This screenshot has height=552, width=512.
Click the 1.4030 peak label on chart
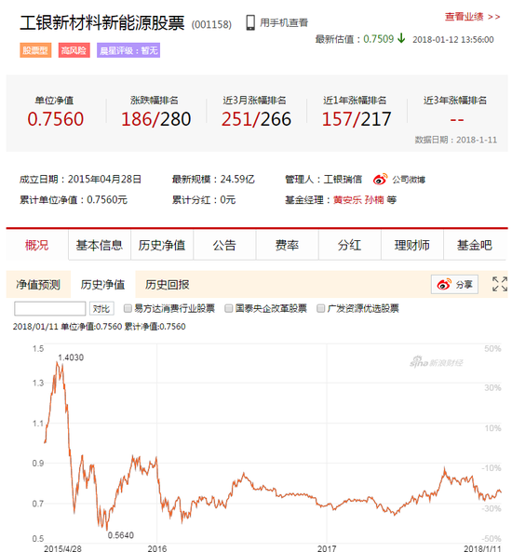(71, 357)
